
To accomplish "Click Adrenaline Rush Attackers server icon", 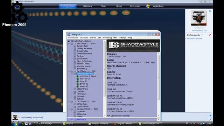I will pos(69,41).
